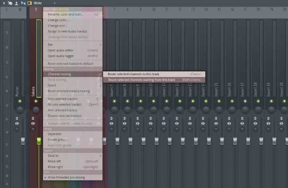Image resolution: width=288 pixels, height=188 pixels.
Task: Choose Reset selected track(s) routing
Action: point(73,91)
